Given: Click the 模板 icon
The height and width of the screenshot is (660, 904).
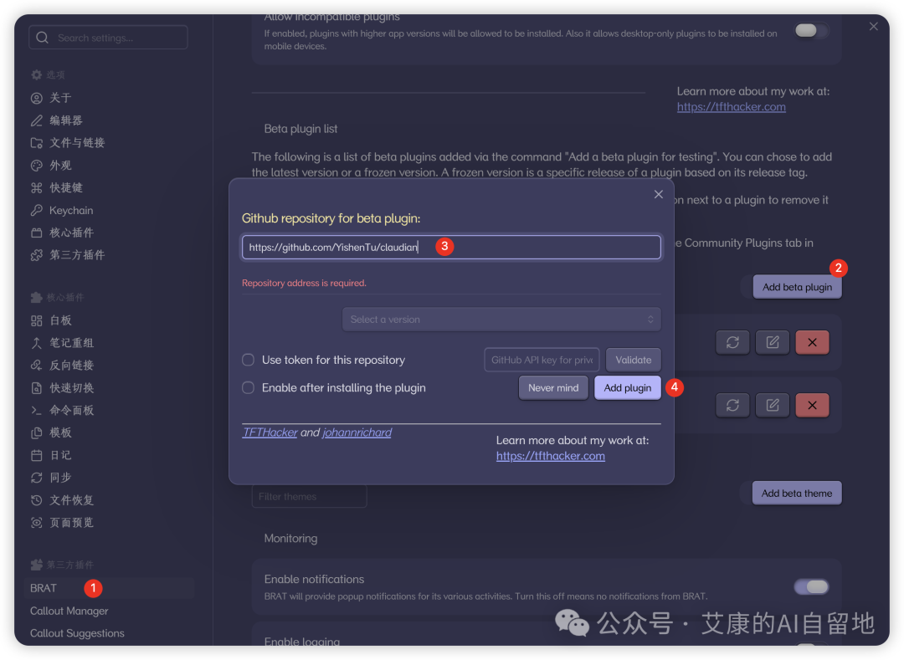Looking at the screenshot, I should tap(36, 433).
